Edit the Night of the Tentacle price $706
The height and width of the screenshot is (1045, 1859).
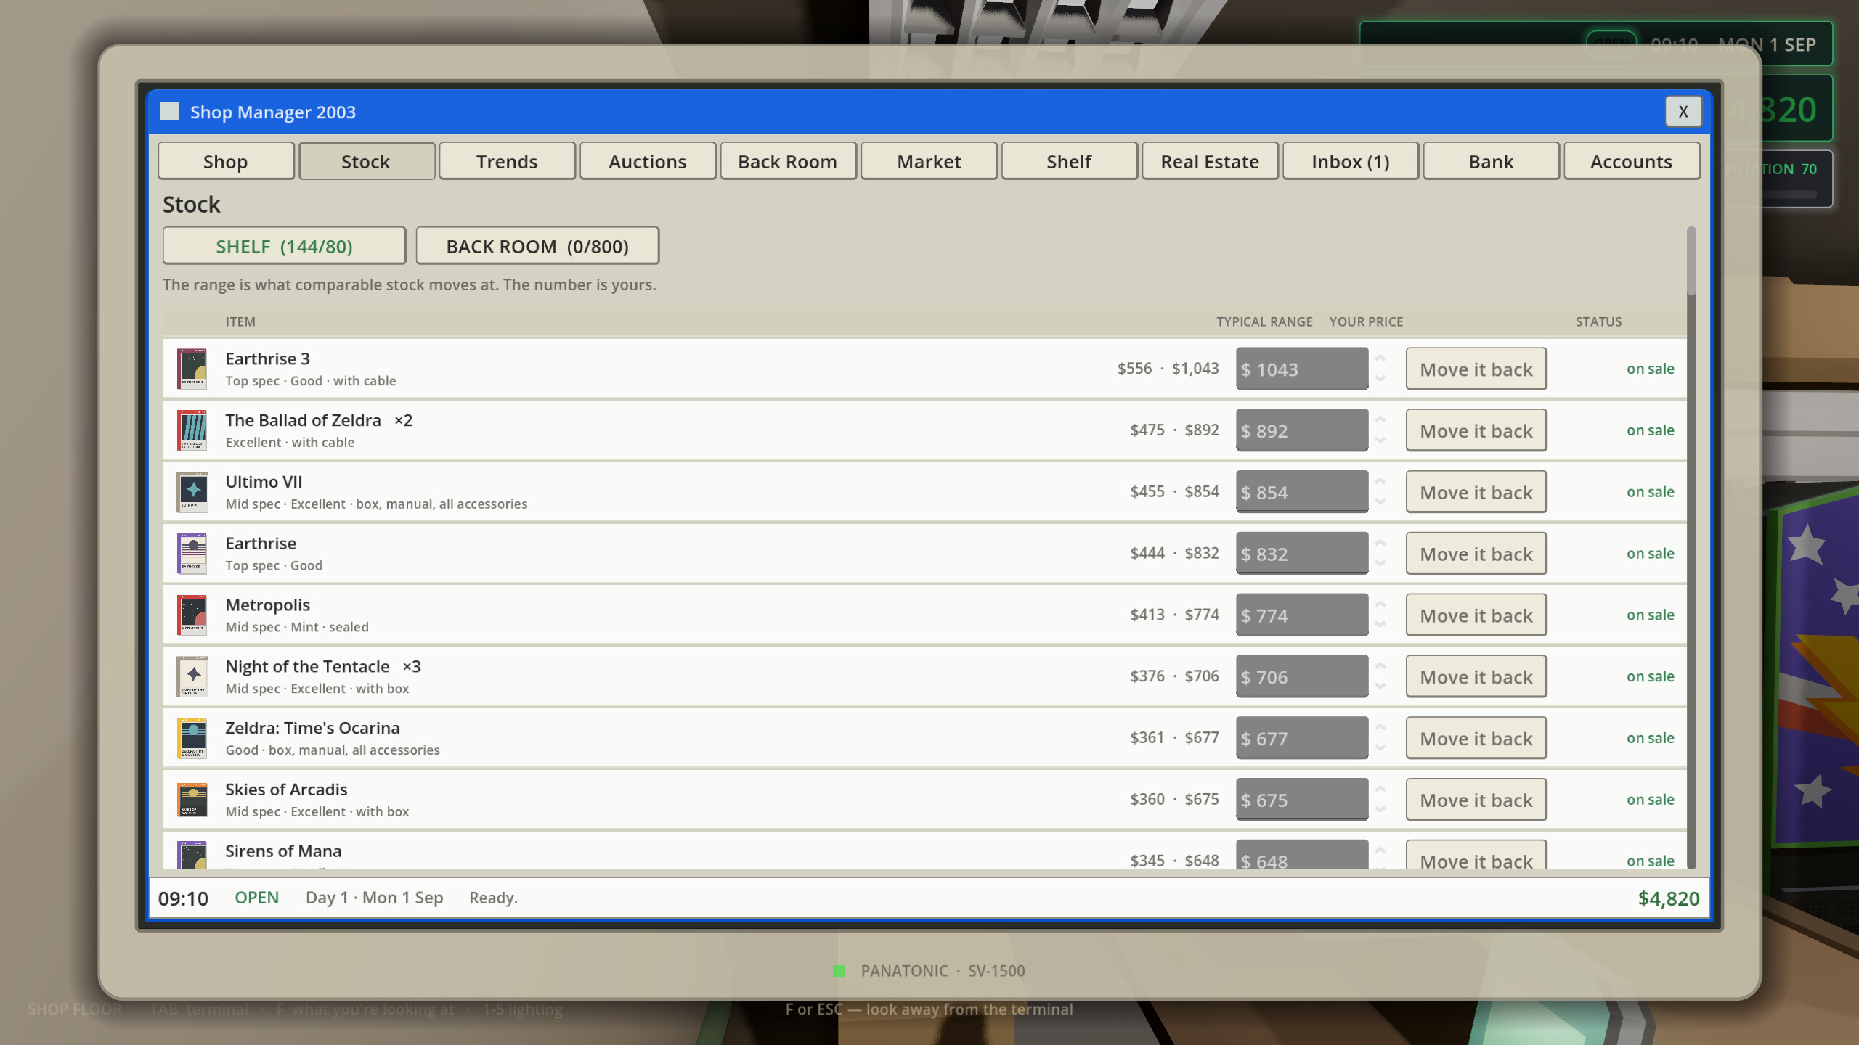pos(1302,676)
